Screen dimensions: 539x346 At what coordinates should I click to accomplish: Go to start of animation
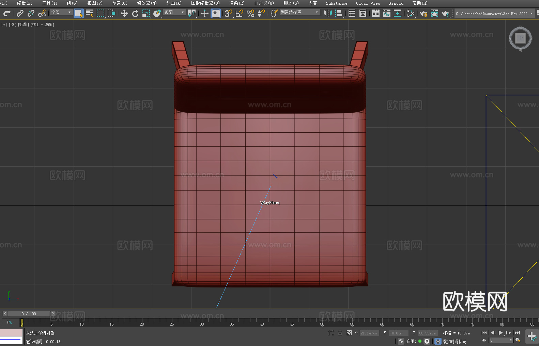pyautogui.click(x=484, y=333)
